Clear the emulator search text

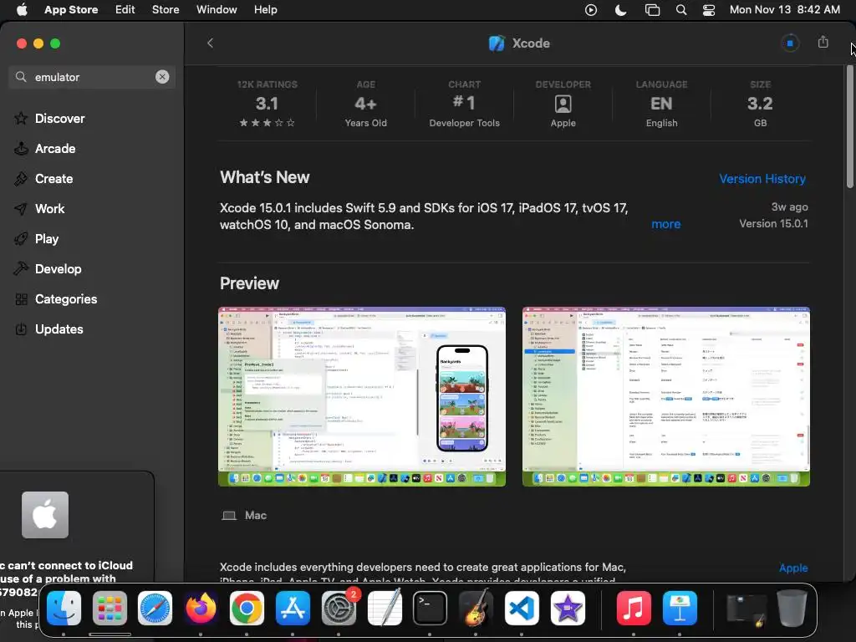[x=162, y=77]
